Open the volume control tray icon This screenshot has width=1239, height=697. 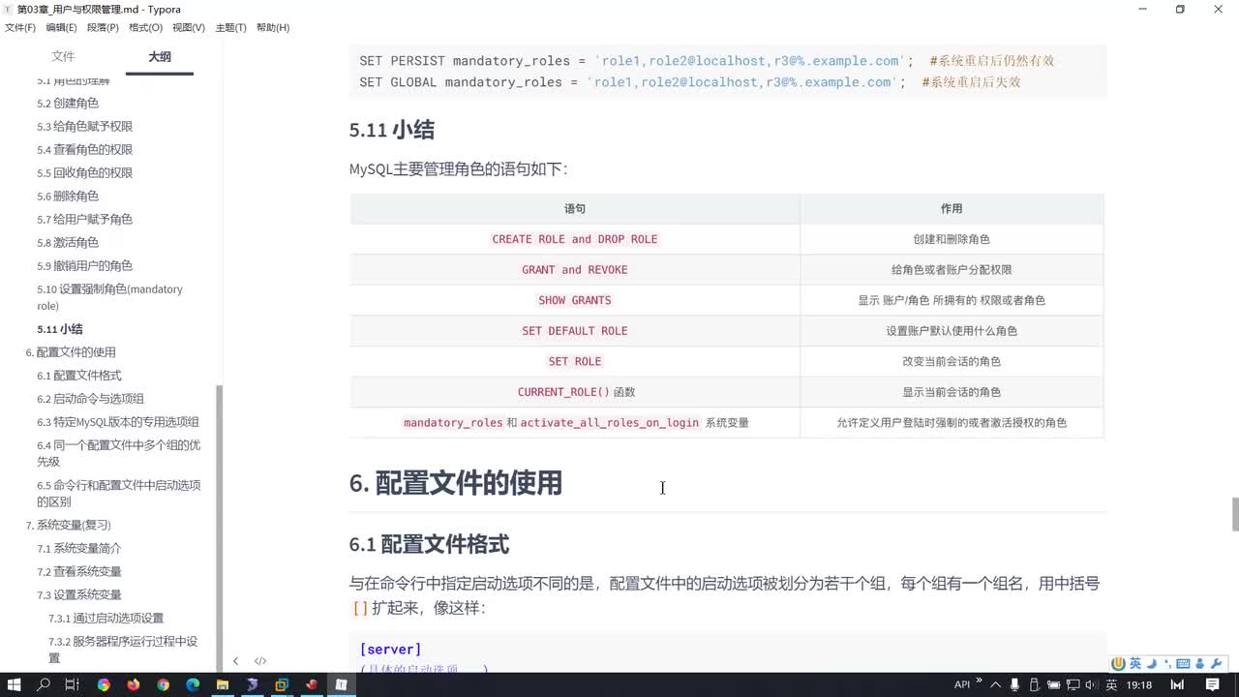coord(1091,684)
